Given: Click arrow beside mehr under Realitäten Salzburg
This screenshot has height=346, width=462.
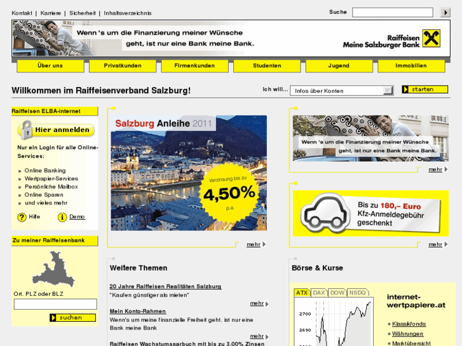Looking at the screenshot, I should [267, 304].
